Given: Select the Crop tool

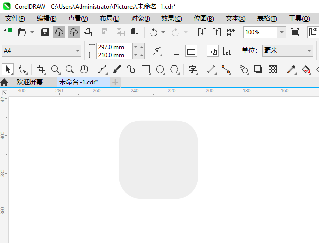Looking at the screenshot, I should pos(41,69).
